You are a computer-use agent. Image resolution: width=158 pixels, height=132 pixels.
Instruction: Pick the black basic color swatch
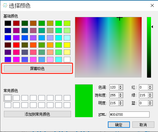coord(8,23)
